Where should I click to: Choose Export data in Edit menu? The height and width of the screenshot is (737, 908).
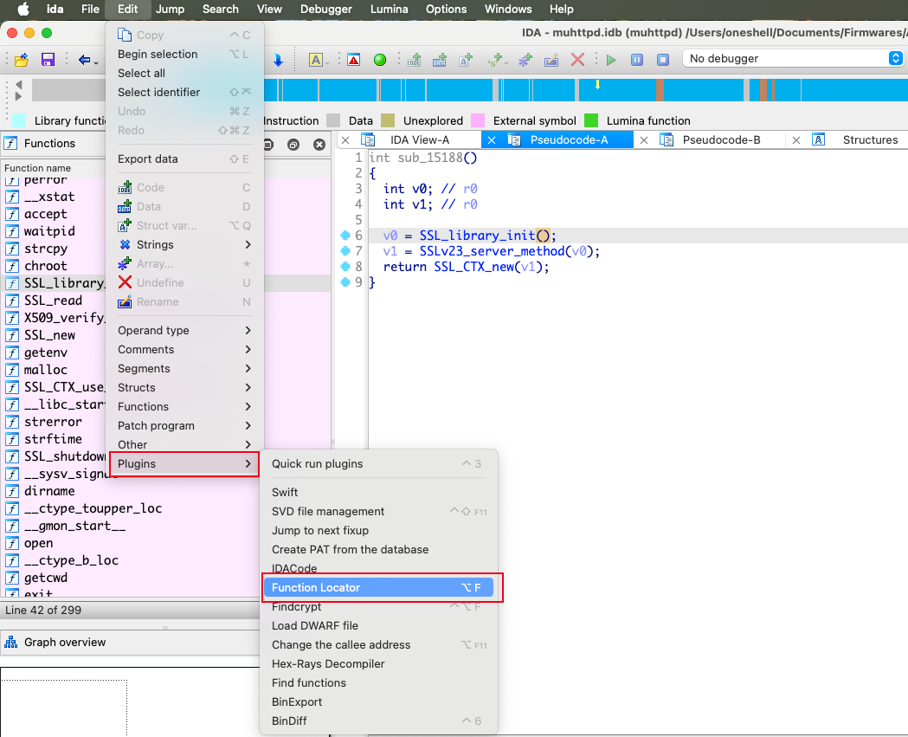184,158
